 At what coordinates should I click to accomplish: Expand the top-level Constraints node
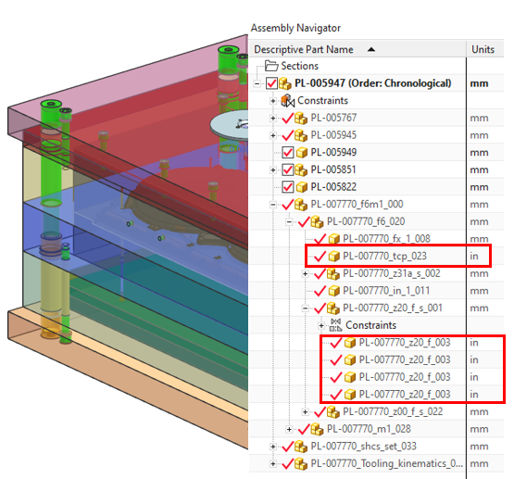coord(273,101)
